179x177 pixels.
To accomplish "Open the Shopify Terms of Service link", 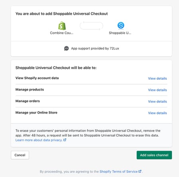I will (x=118, y=171).
